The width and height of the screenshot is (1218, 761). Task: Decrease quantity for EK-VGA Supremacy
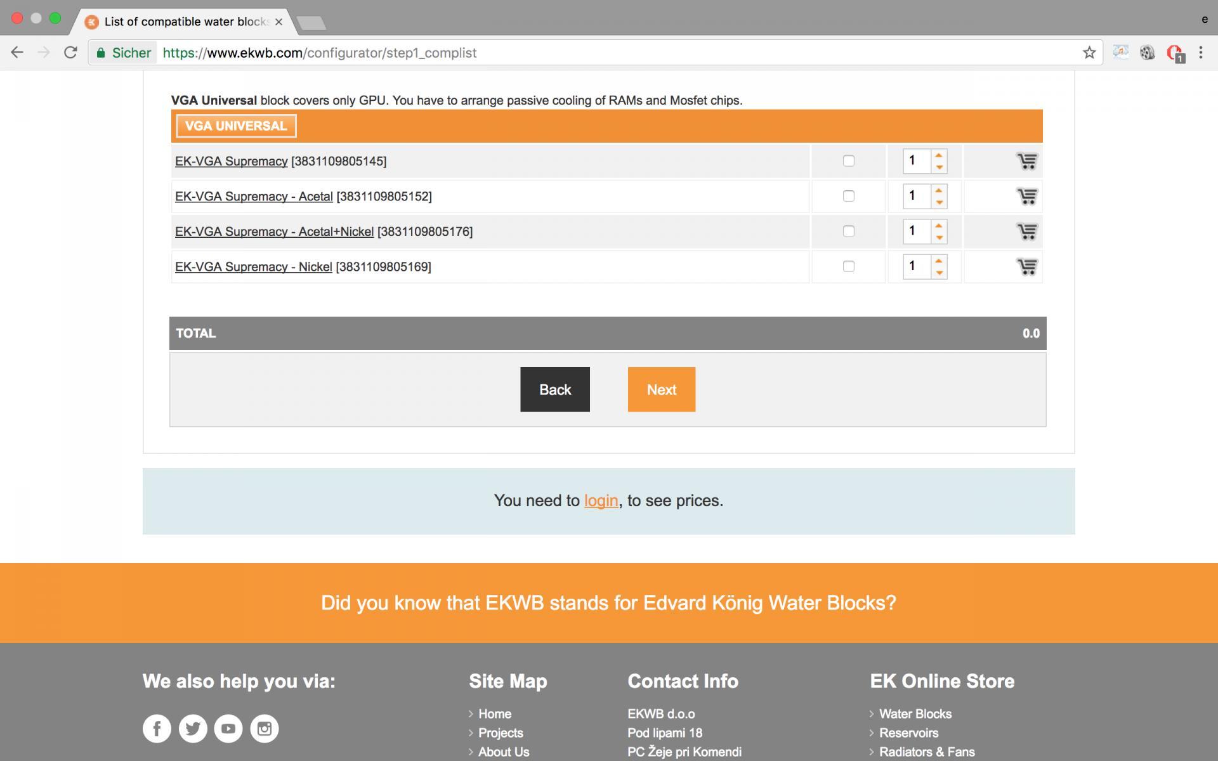939,167
